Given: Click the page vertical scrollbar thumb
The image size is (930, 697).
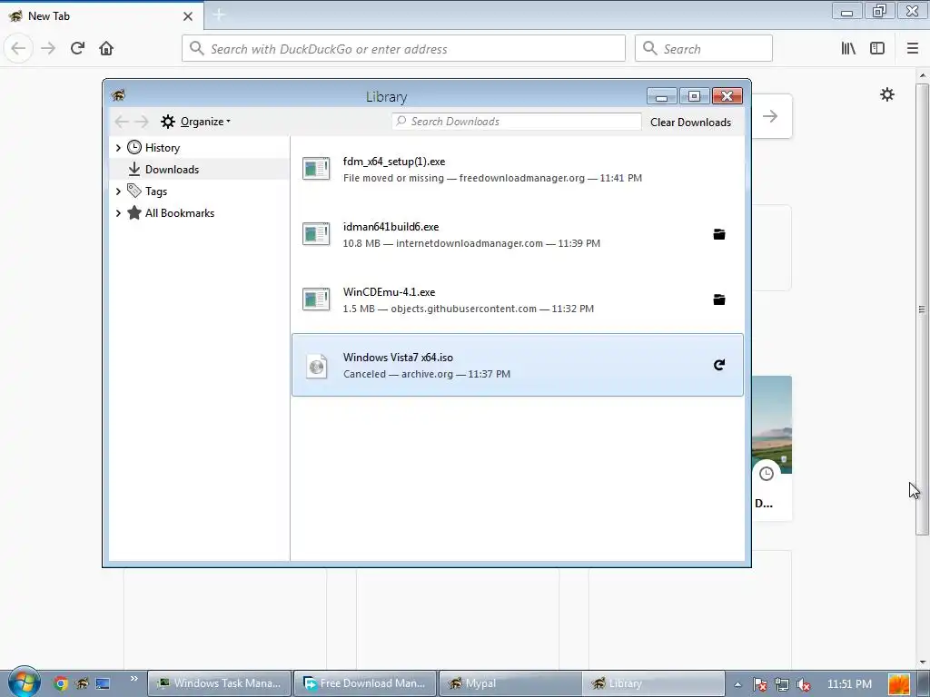Looking at the screenshot, I should coord(922,309).
